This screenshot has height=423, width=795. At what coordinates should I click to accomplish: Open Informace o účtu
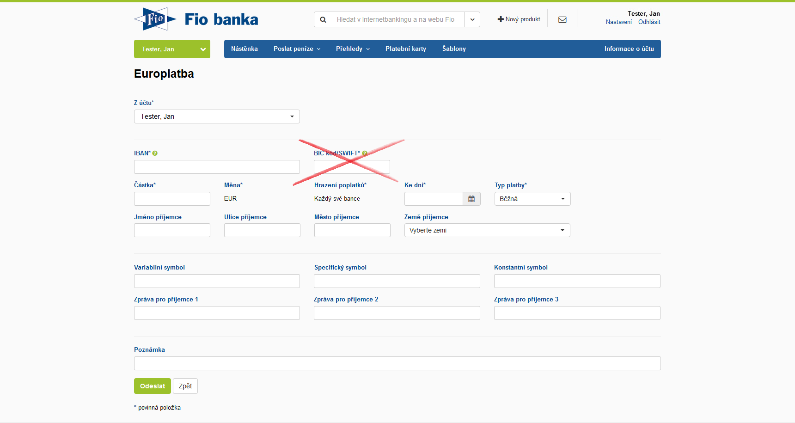pos(629,49)
